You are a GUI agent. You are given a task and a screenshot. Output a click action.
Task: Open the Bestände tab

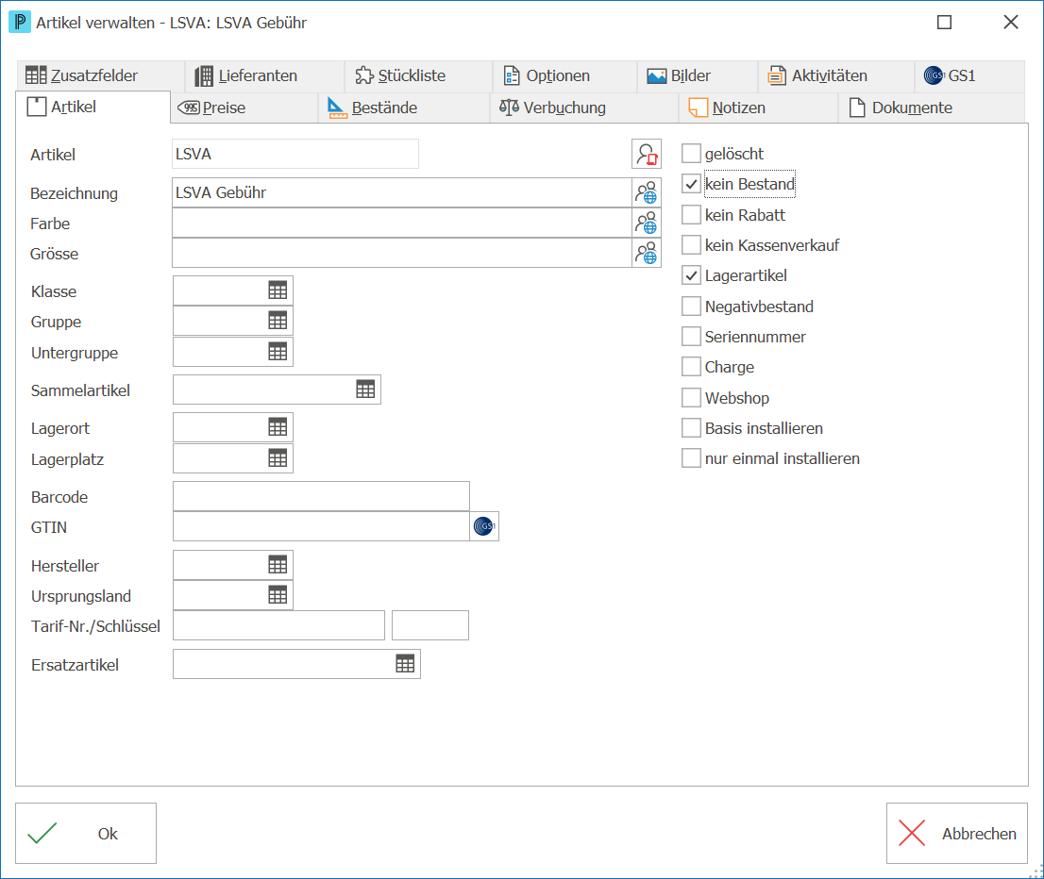click(x=403, y=108)
